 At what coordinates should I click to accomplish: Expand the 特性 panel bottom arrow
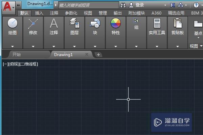(x=116, y=47)
